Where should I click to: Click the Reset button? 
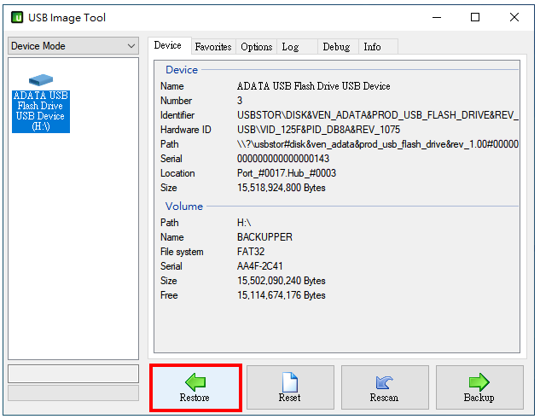tap(290, 387)
